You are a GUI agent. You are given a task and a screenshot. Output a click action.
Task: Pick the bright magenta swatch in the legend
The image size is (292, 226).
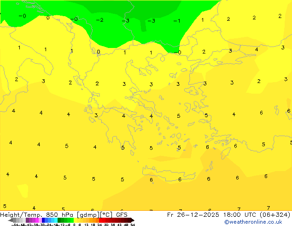point(37,220)
